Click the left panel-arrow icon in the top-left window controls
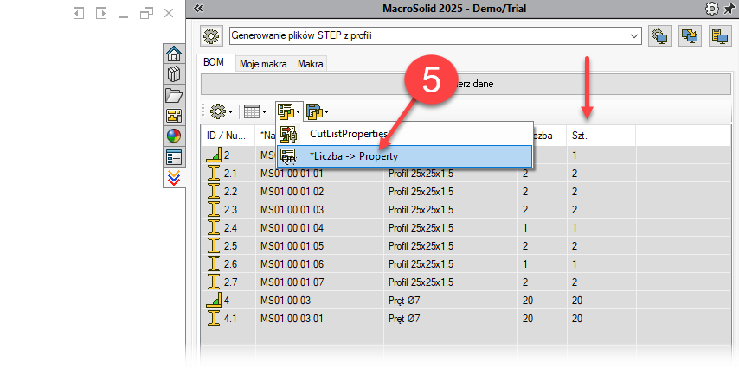 click(x=79, y=13)
